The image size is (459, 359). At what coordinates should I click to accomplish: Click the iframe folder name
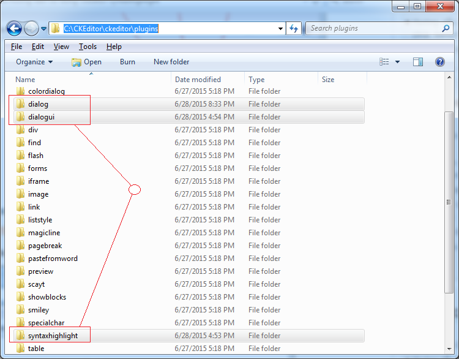[39, 181]
